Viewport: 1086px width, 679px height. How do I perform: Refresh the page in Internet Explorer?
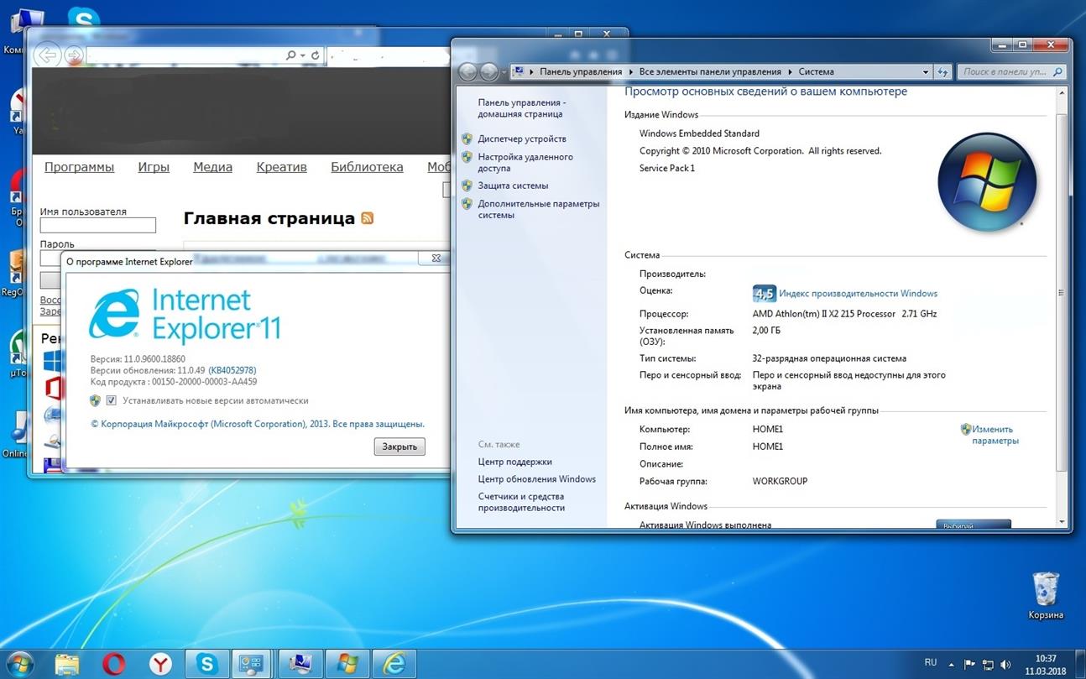coord(316,55)
